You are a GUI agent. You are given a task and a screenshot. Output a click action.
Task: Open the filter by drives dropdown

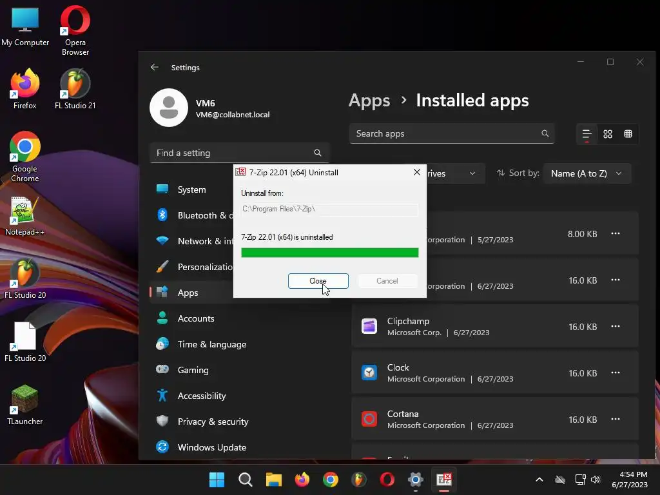coord(456,173)
